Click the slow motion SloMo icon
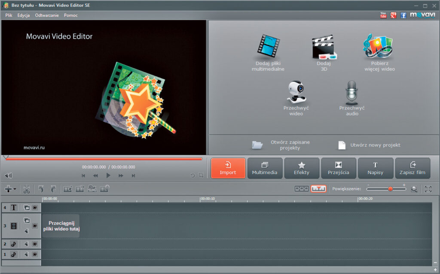This screenshot has height=274, width=440. 92,189
